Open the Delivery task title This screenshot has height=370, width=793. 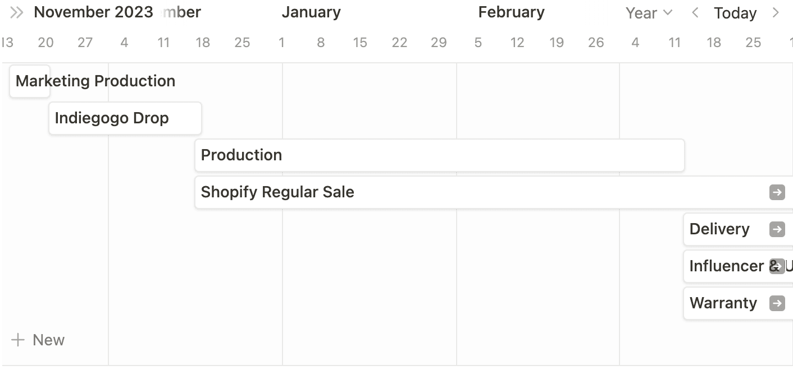[719, 229]
